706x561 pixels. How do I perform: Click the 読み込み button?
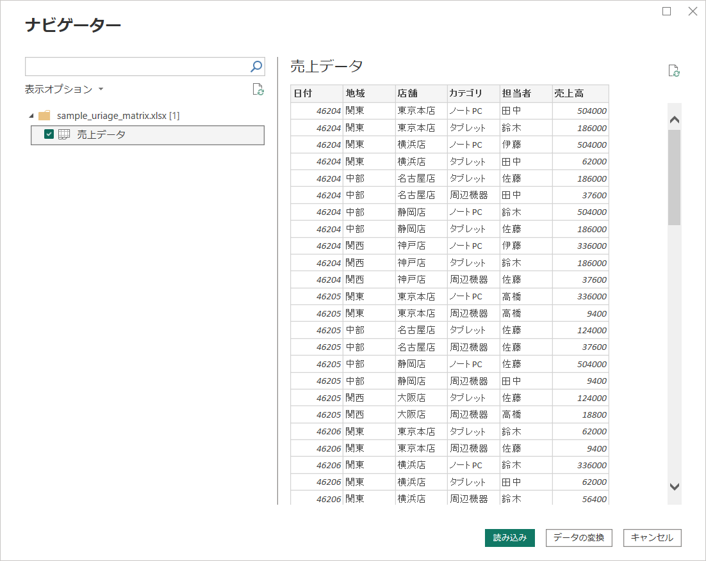[510, 537]
